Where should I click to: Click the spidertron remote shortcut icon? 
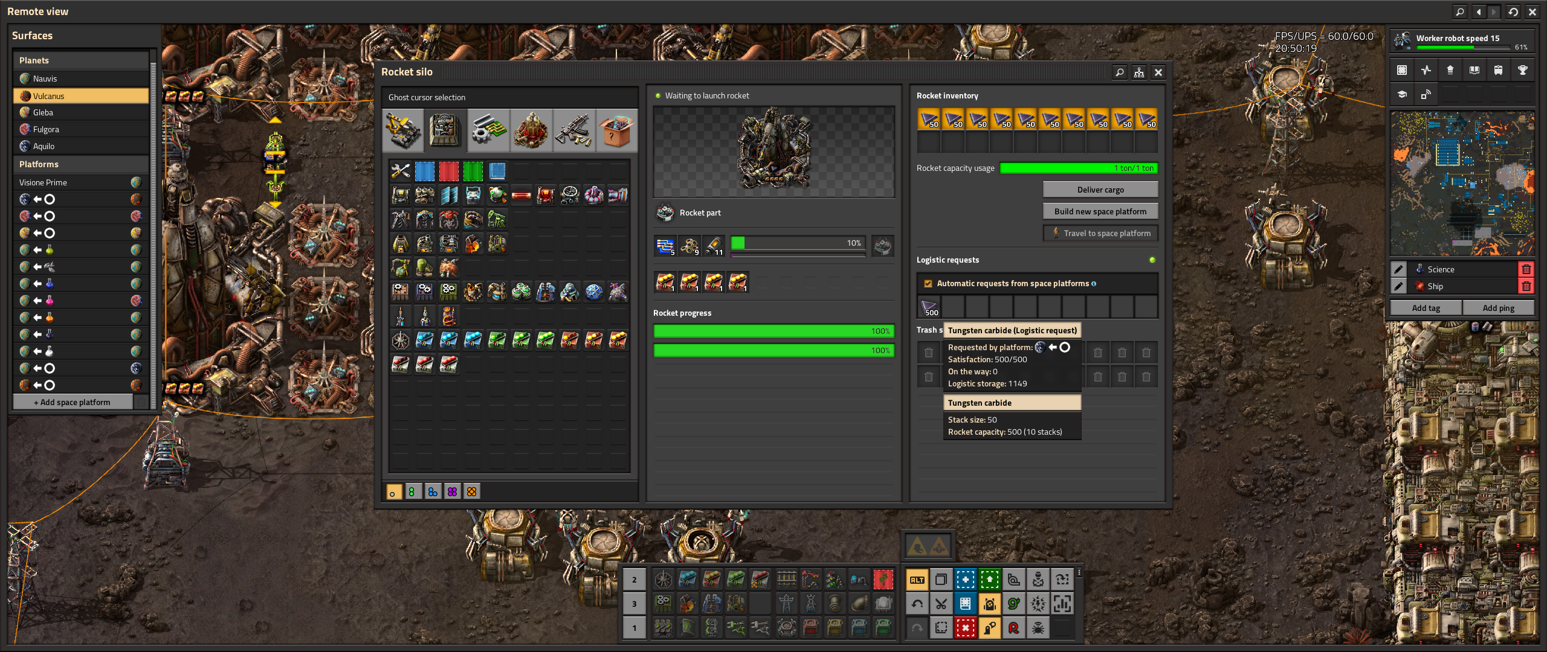(x=1038, y=628)
